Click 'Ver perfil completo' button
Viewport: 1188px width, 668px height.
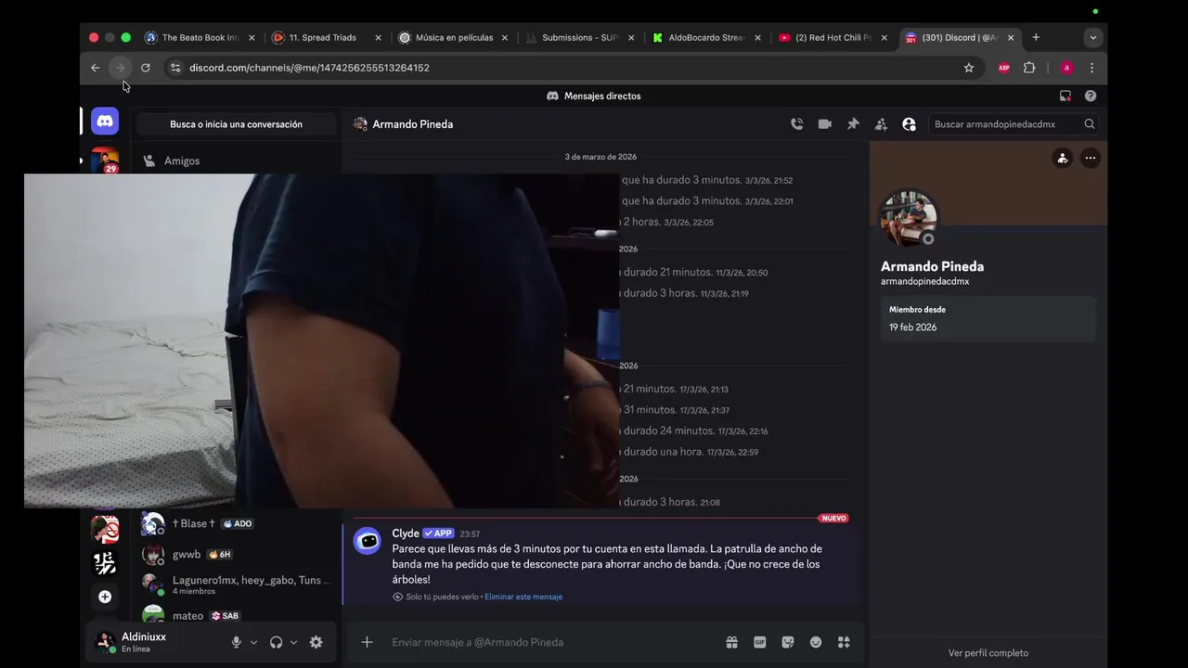pos(988,653)
